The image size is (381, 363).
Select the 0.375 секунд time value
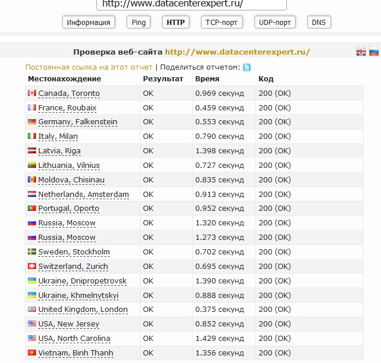[220, 310]
